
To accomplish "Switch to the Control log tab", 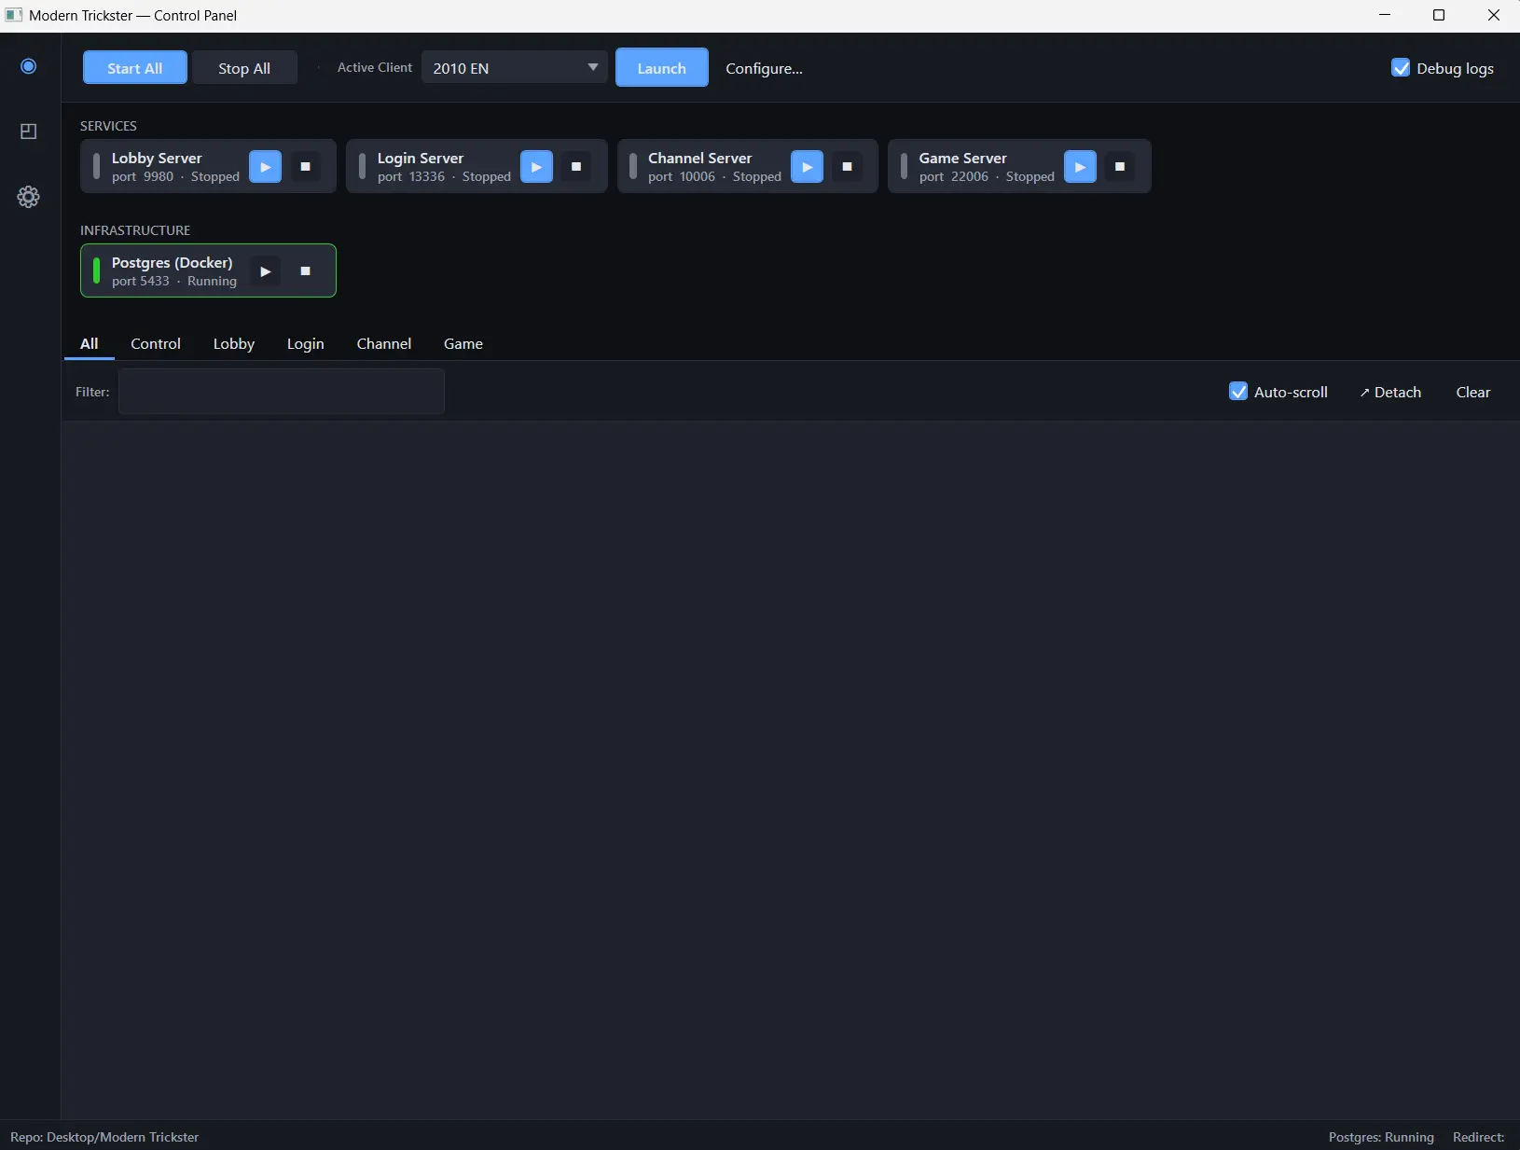I will (156, 343).
